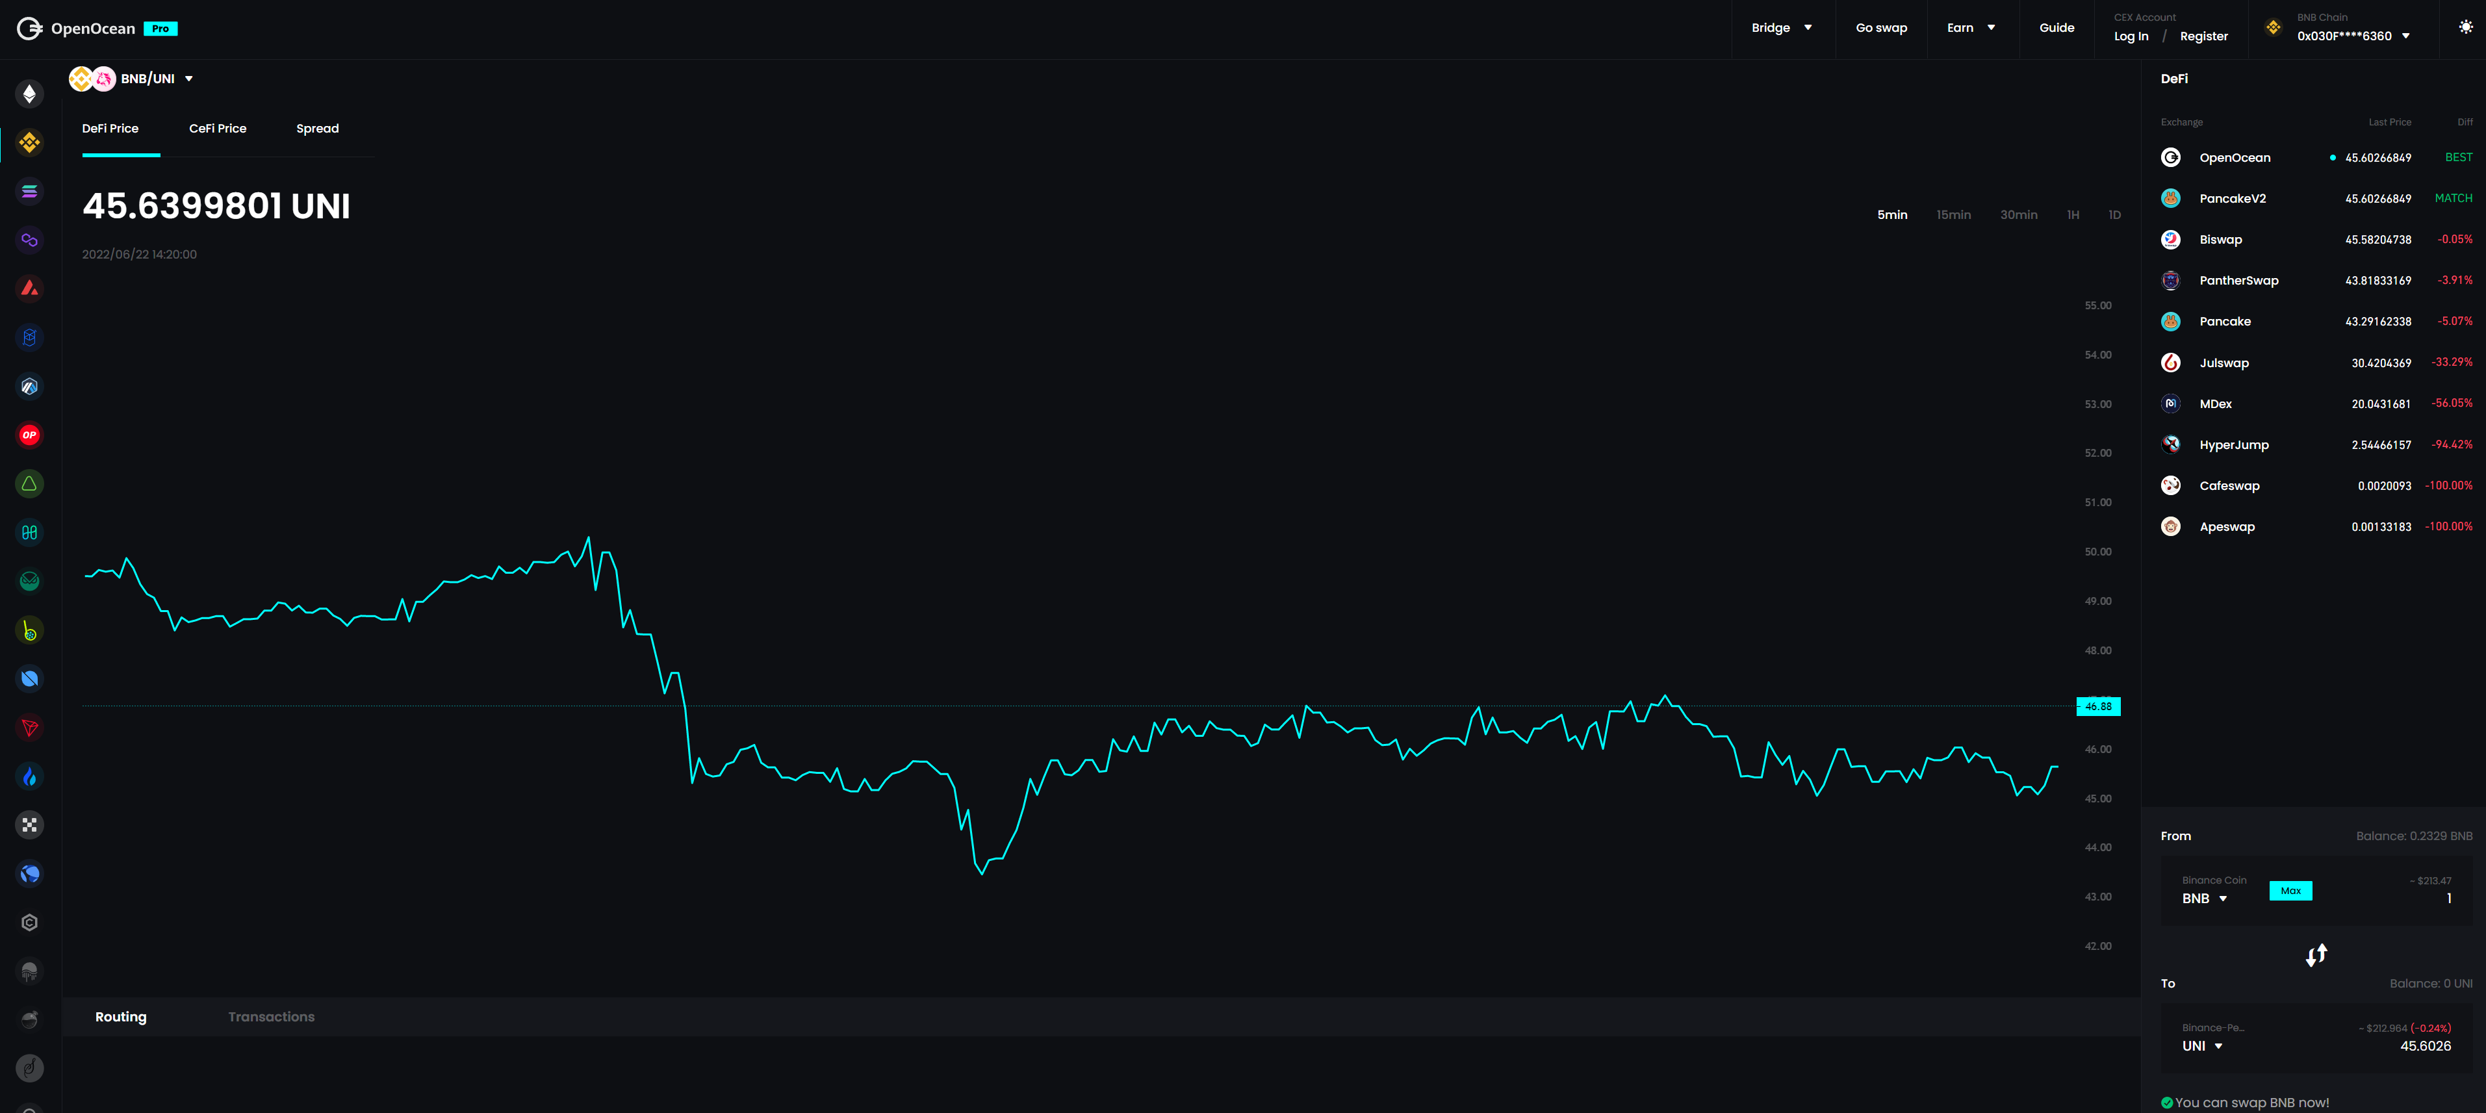
Task: Click the swap direction arrows icon
Action: [2316, 954]
